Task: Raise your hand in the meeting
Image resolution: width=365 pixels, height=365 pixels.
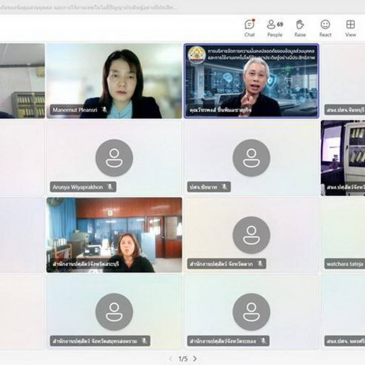Action: click(x=300, y=28)
